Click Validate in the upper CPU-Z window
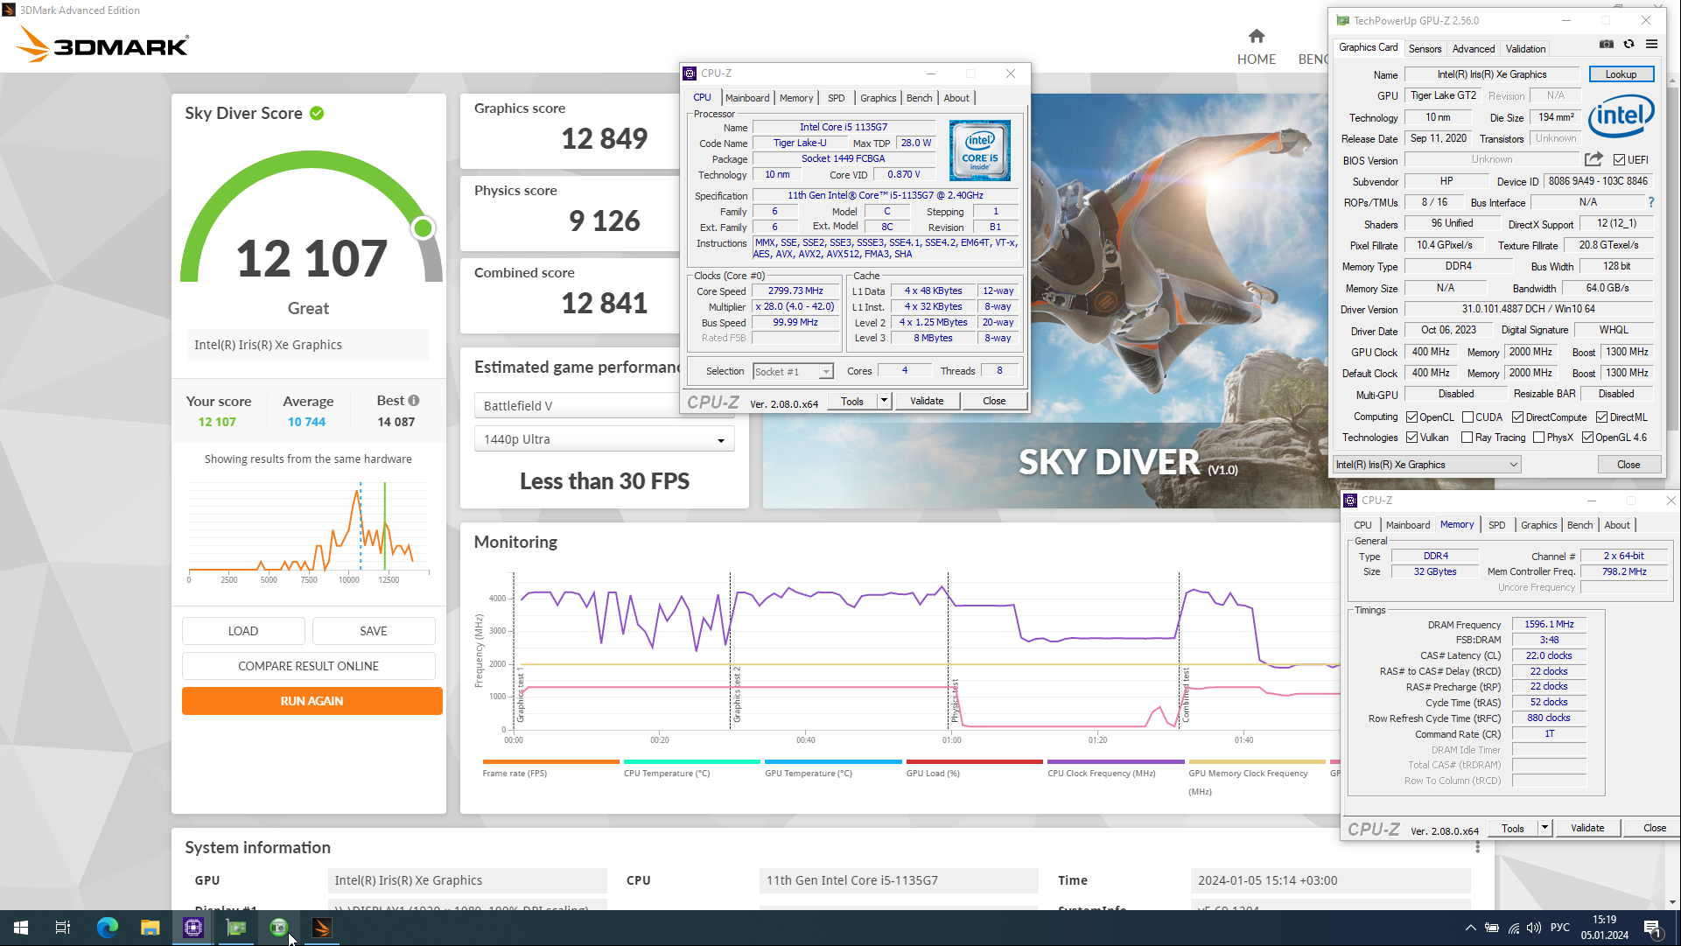The image size is (1681, 946). point(927,401)
